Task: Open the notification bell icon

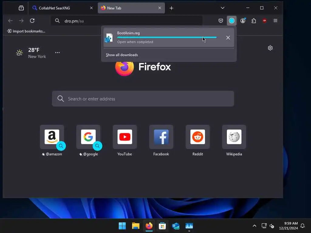Action: coord(302,226)
